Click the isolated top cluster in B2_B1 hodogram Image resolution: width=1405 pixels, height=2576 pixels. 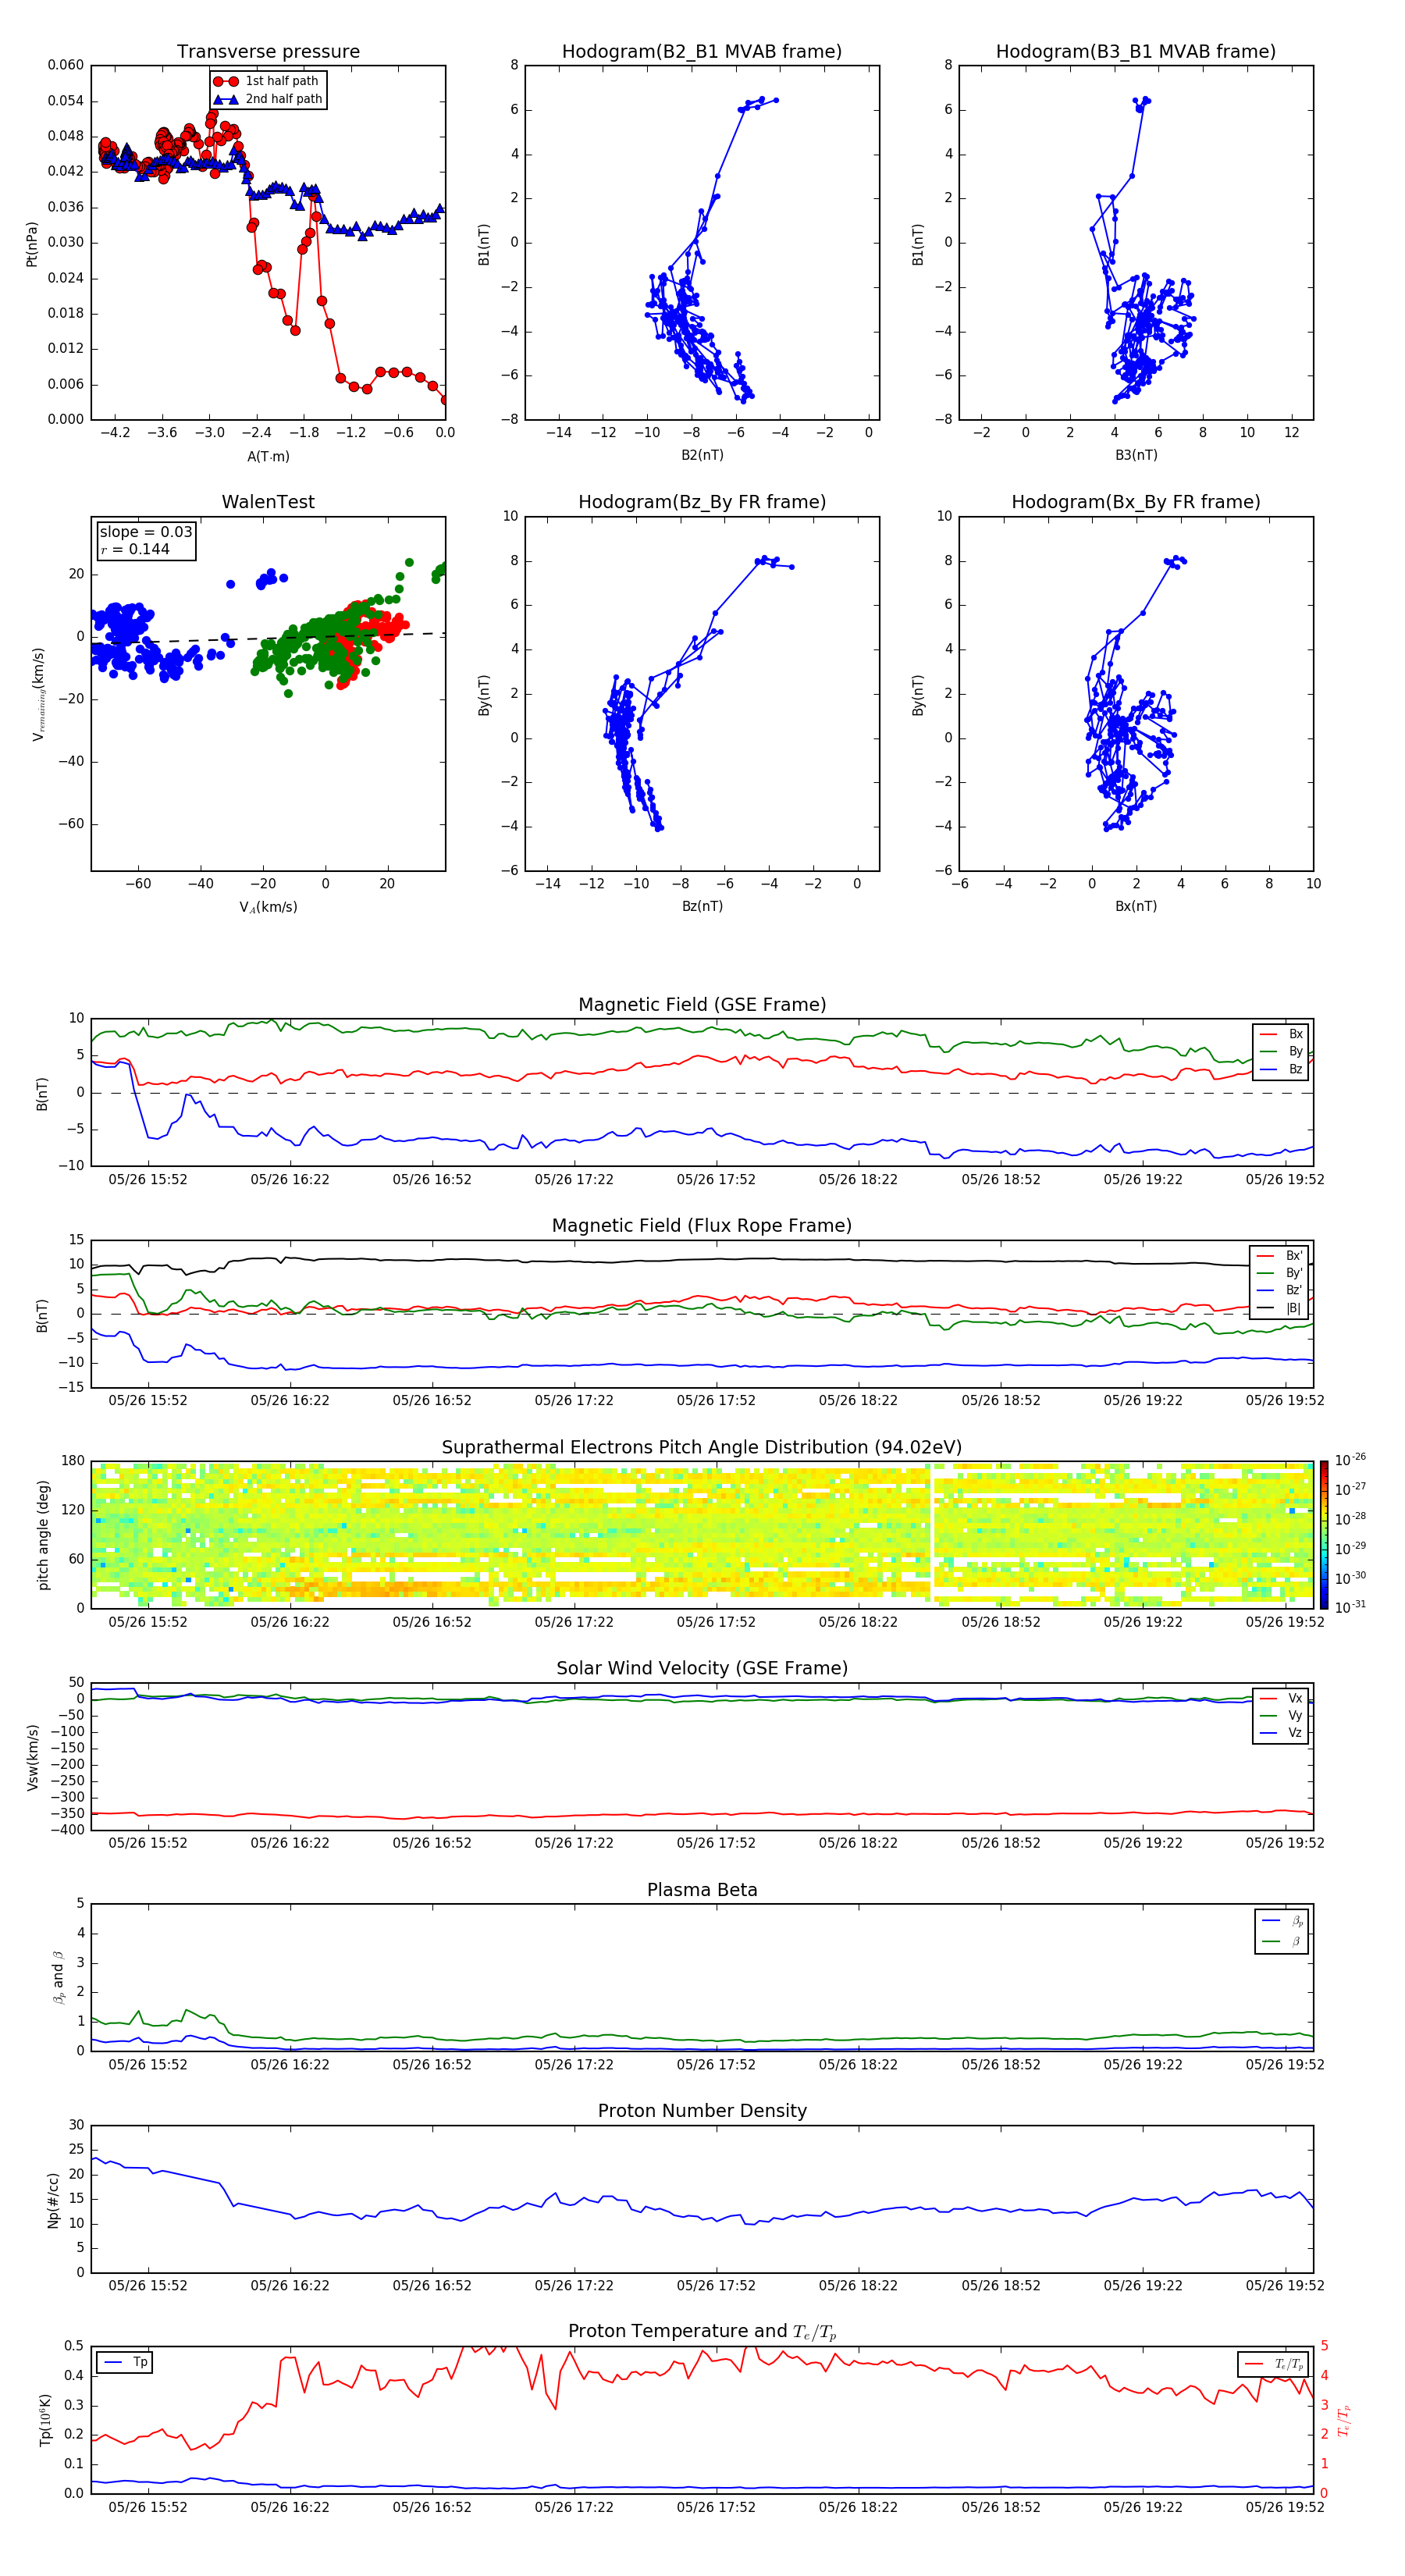coord(758,103)
